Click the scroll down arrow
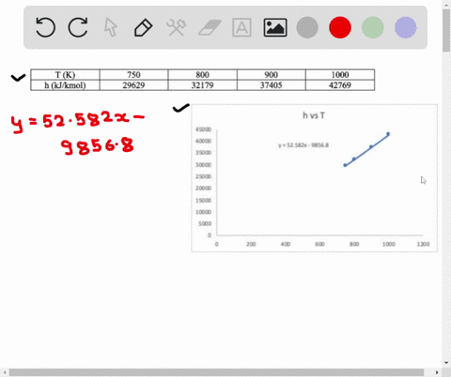This screenshot has width=451, height=377. pyautogui.click(x=446, y=363)
